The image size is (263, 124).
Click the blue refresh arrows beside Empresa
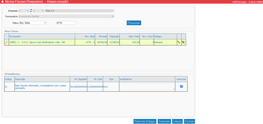click(31, 11)
